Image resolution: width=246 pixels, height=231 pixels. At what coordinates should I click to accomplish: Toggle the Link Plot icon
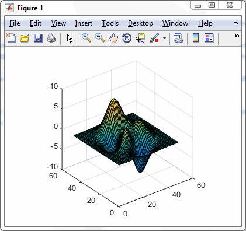178,38
